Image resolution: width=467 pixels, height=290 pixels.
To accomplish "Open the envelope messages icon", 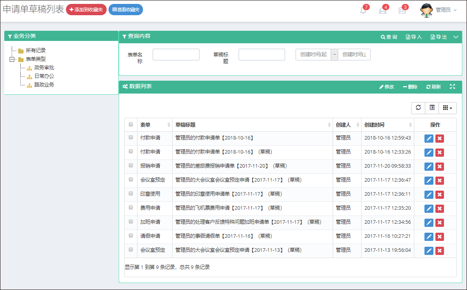I will pyautogui.click(x=383, y=11).
